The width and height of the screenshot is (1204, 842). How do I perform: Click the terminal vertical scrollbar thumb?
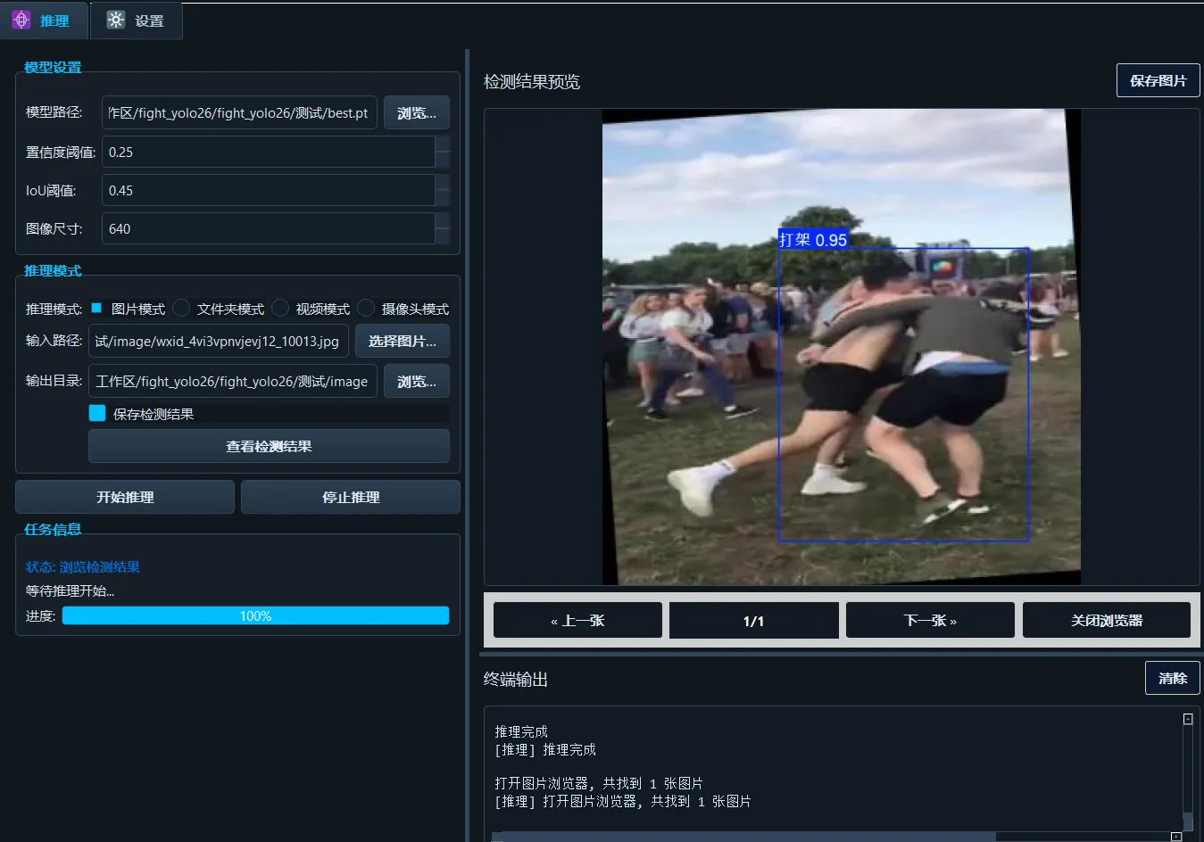pos(1188,821)
